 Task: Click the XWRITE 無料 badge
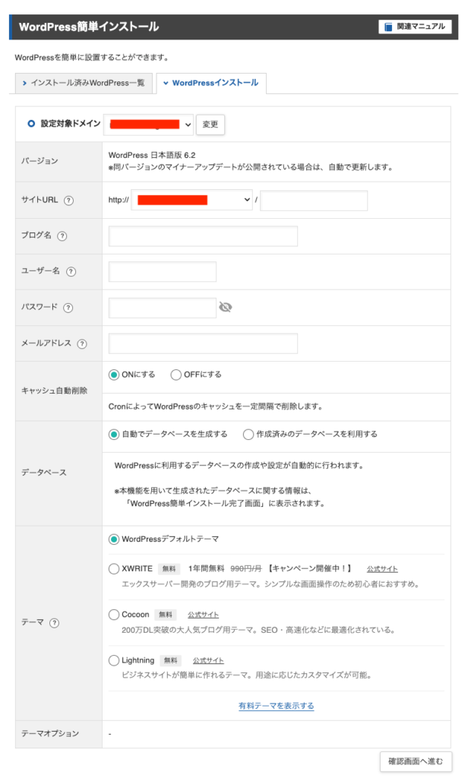click(x=169, y=569)
